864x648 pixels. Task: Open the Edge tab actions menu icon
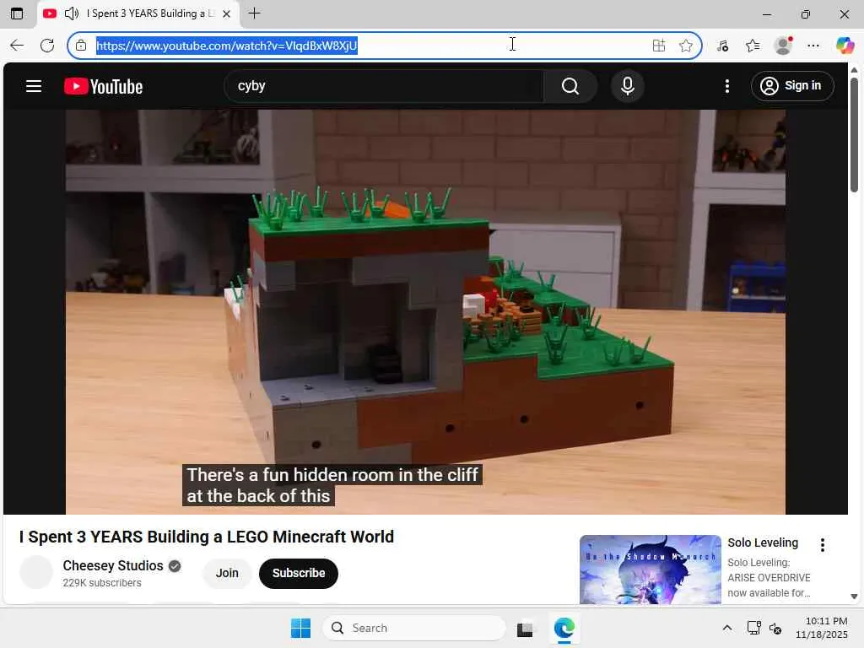pos(17,13)
